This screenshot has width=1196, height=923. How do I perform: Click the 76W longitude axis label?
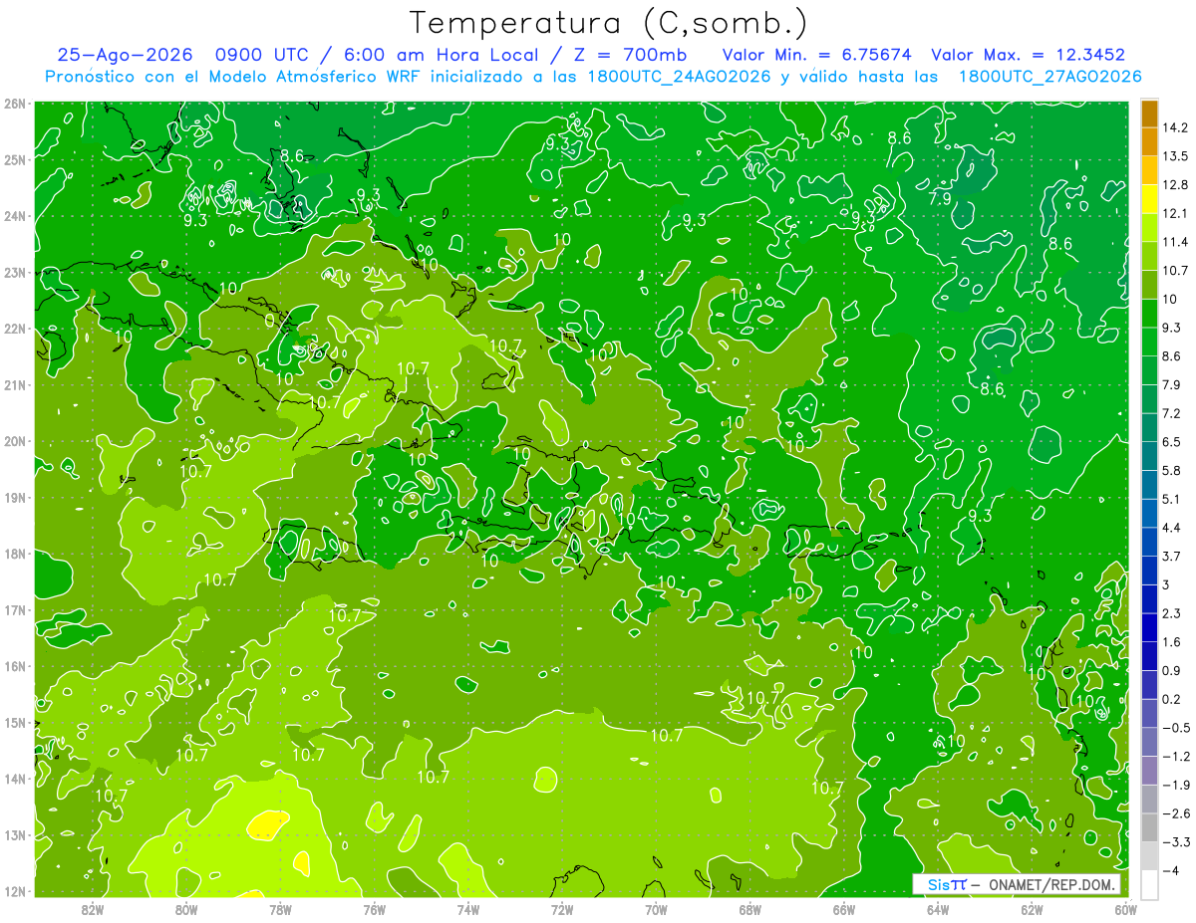(374, 909)
